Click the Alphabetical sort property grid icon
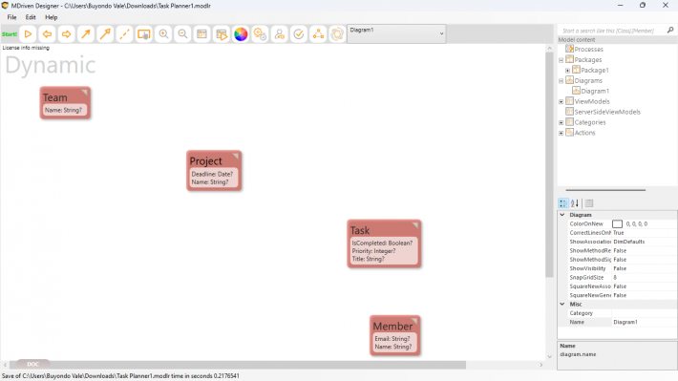The height and width of the screenshot is (381, 678). [x=575, y=203]
